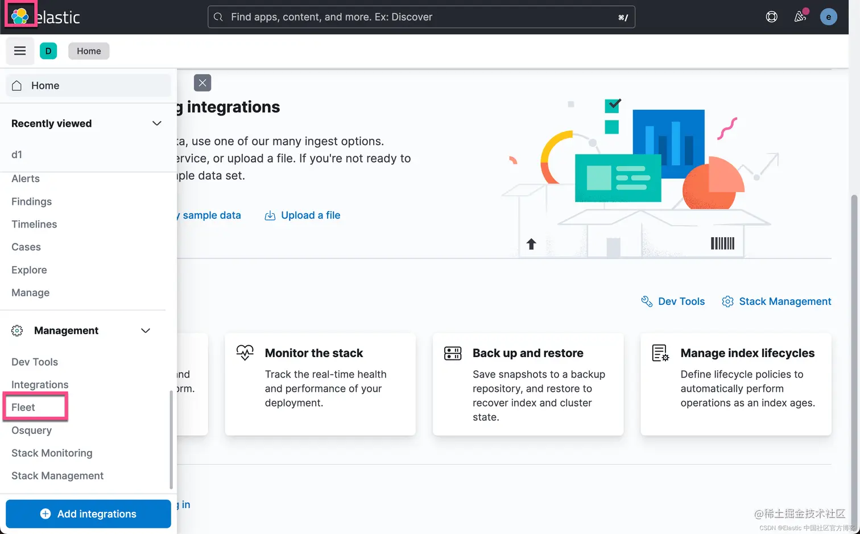Toggle the hamburger navigation menu
860x534 pixels.
coord(20,51)
